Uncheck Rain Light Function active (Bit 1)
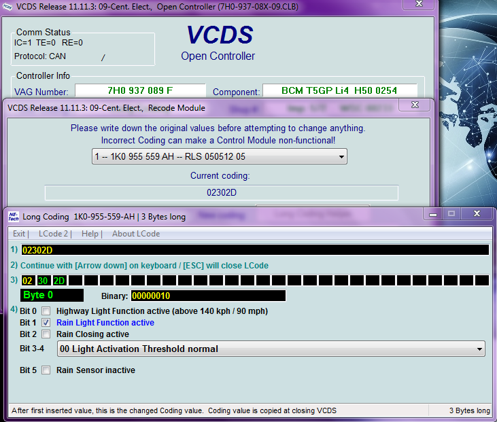This screenshot has height=422, width=497. pos(46,323)
